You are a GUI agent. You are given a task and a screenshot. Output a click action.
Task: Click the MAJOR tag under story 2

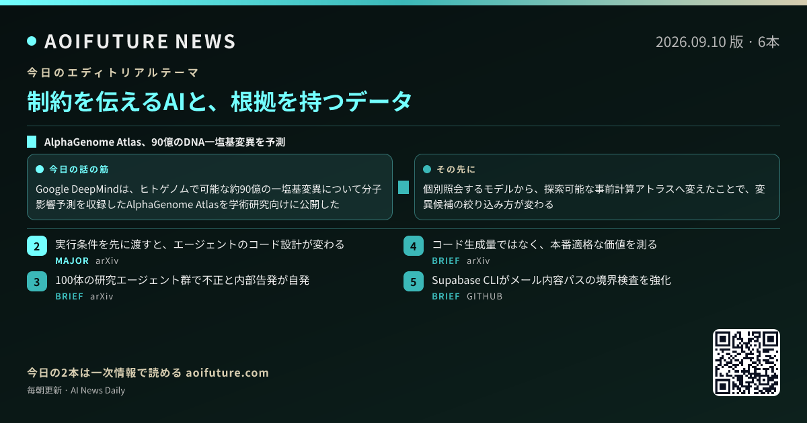click(x=72, y=261)
